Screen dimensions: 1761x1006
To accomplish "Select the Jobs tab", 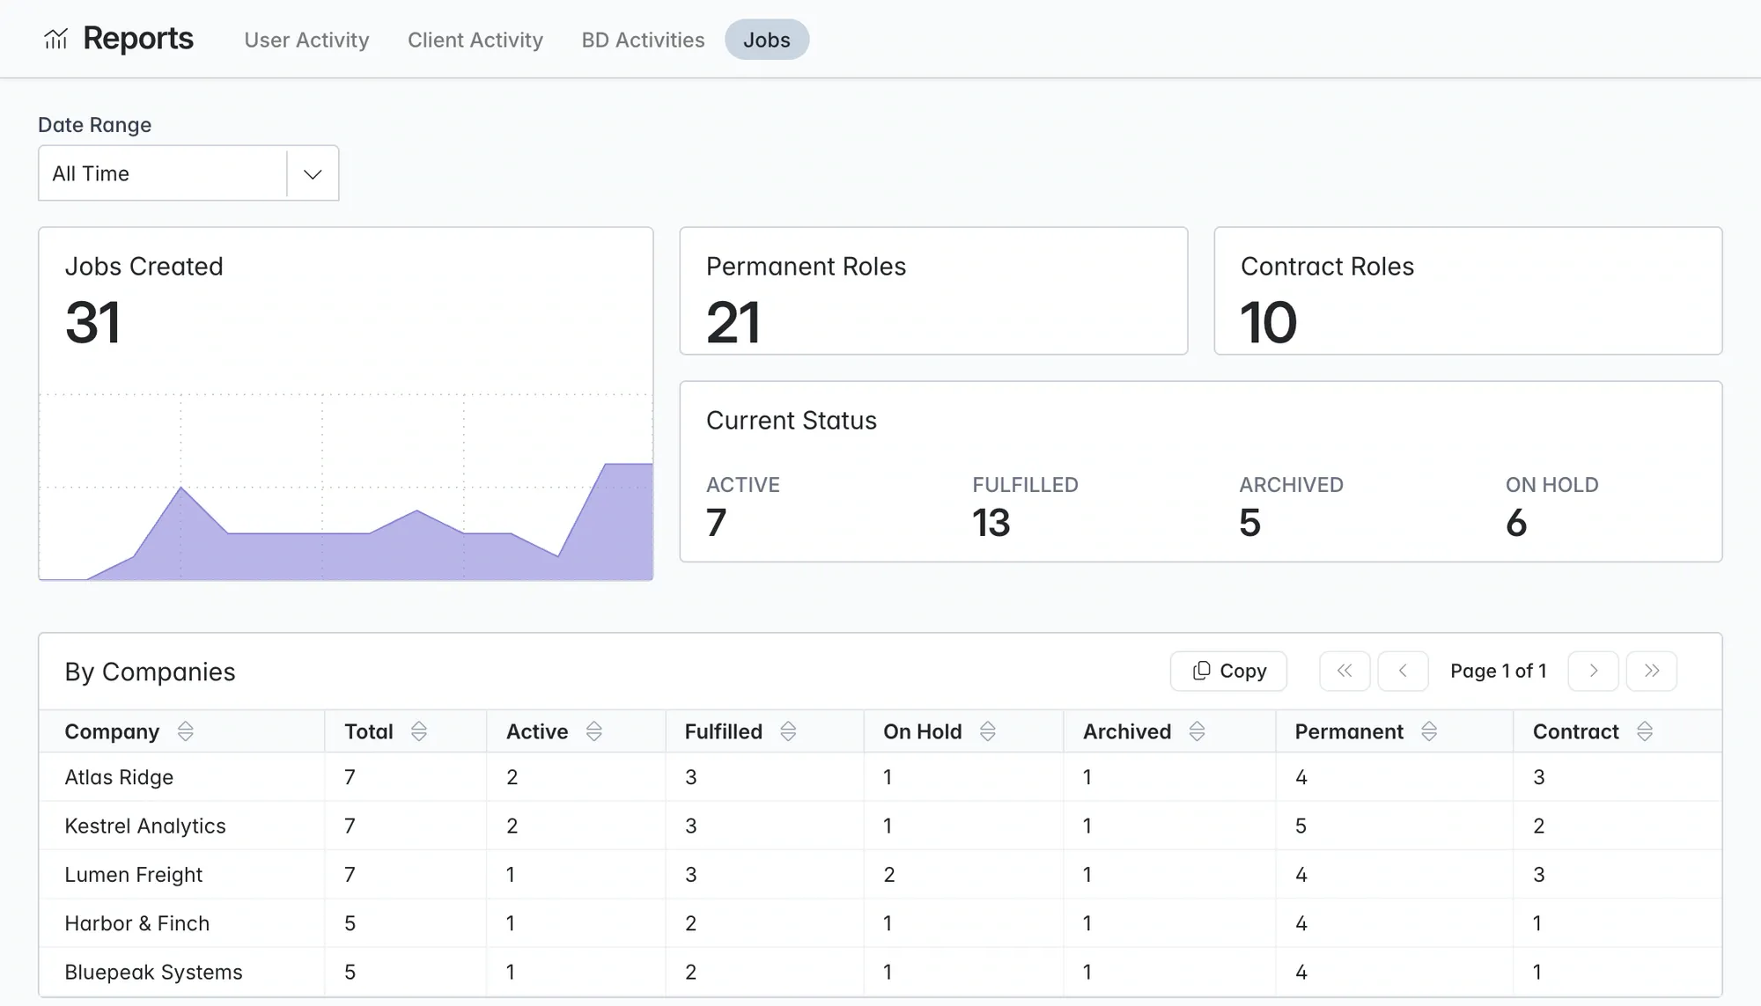I will pos(767,40).
